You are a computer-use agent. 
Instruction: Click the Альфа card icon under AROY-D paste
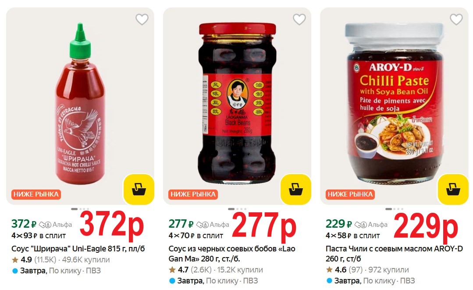point(360,225)
